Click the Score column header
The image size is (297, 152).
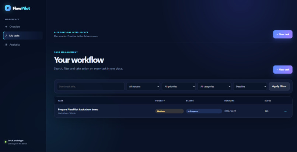[x=268, y=101]
